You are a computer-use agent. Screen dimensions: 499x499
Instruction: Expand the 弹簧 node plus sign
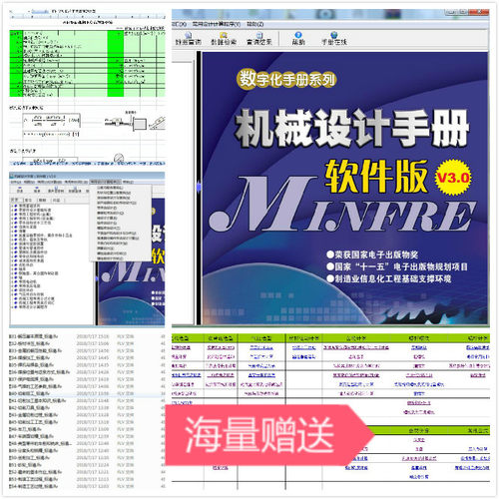point(12,232)
